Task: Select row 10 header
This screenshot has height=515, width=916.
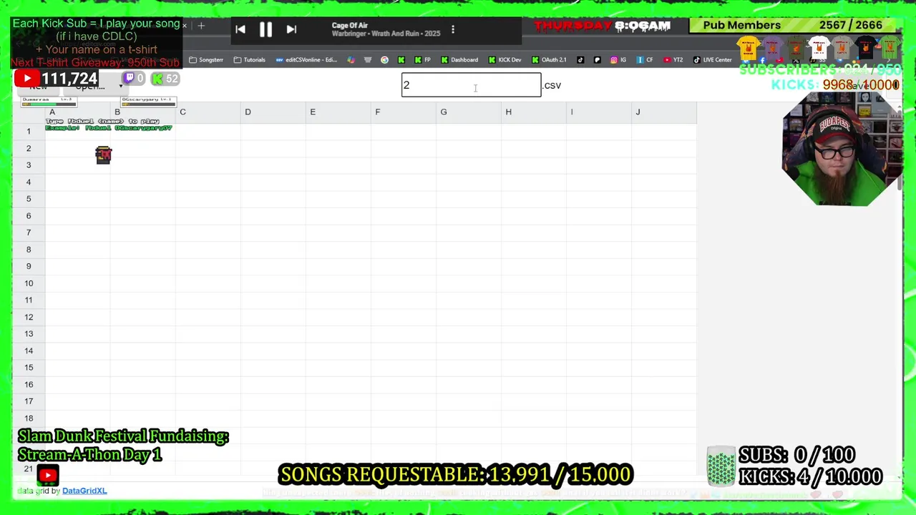Action: pyautogui.click(x=29, y=283)
